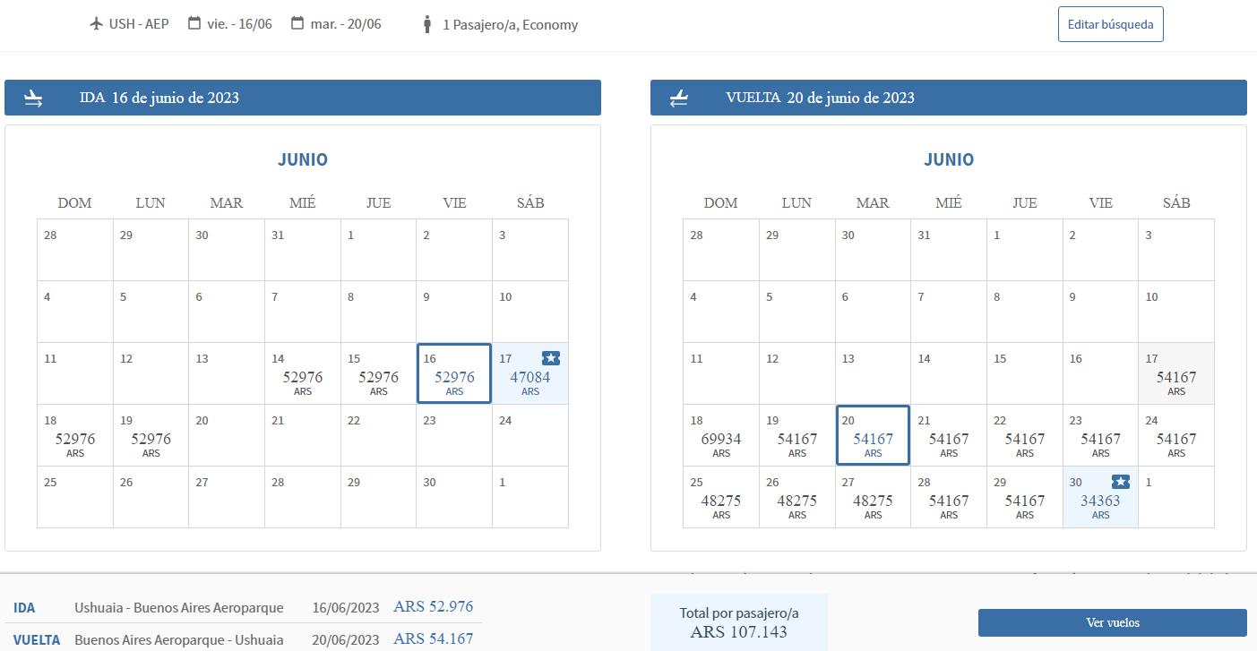Choose June 15 in the IDA calendar

378,374
